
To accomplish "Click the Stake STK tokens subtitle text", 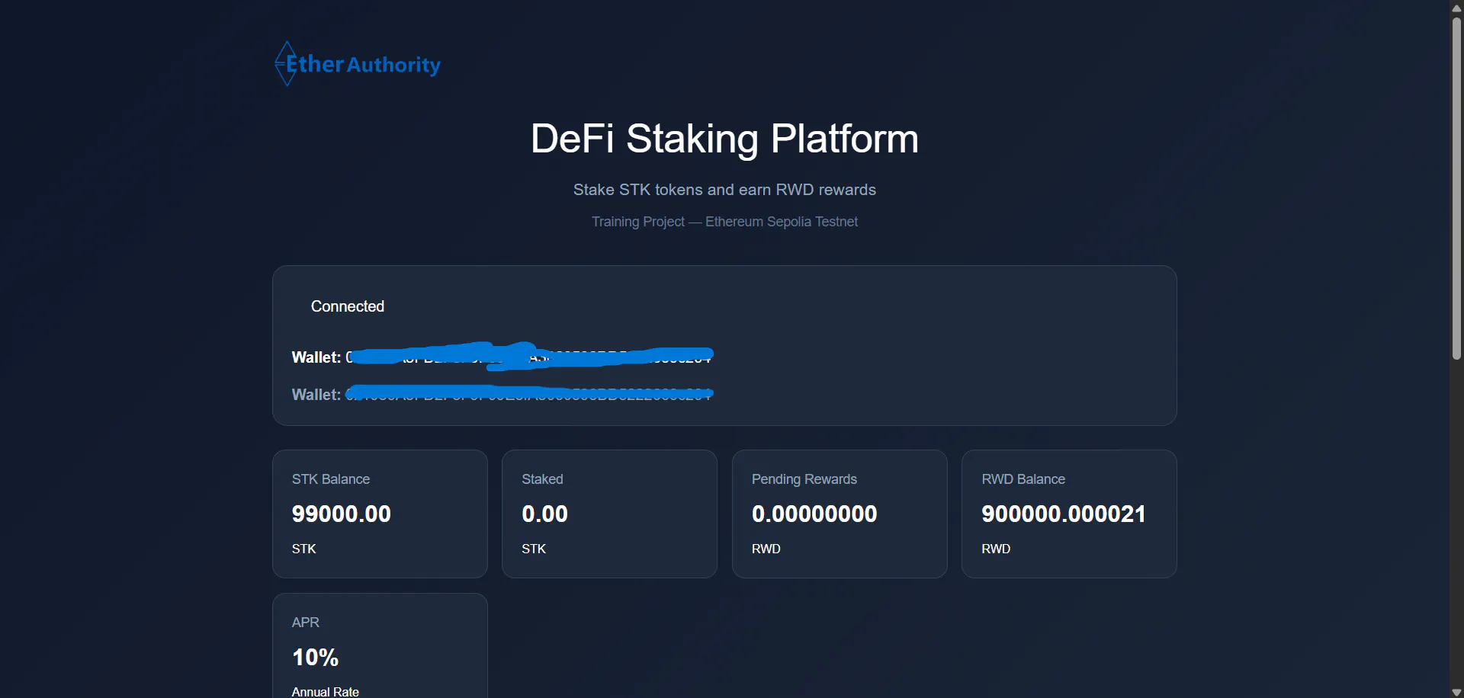I will (x=724, y=190).
